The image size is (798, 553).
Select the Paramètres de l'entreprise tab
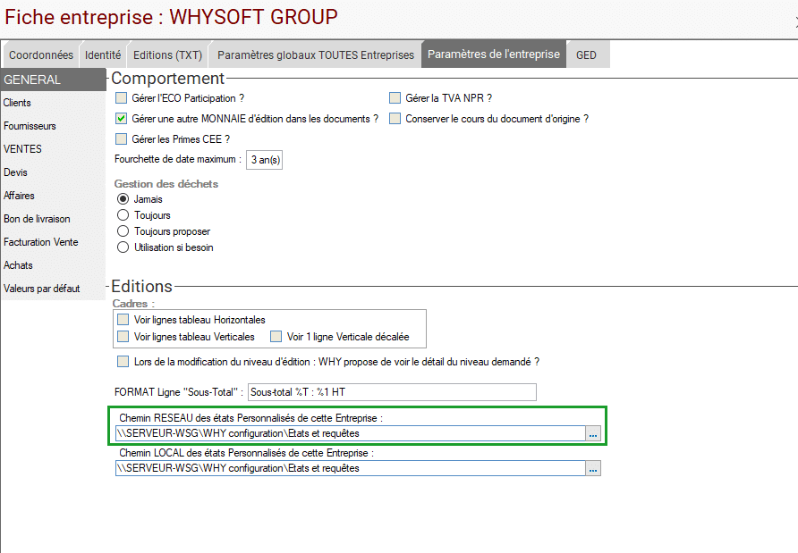pos(494,54)
